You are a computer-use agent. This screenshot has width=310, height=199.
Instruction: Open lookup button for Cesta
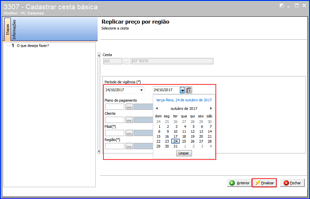tap(127, 61)
